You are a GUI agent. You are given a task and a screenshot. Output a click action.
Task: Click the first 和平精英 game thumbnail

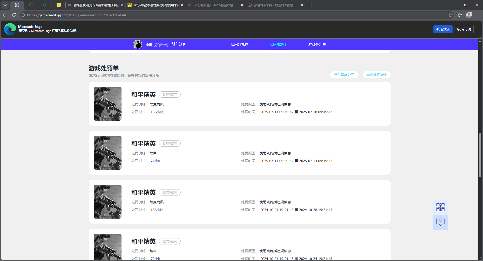pos(108,104)
